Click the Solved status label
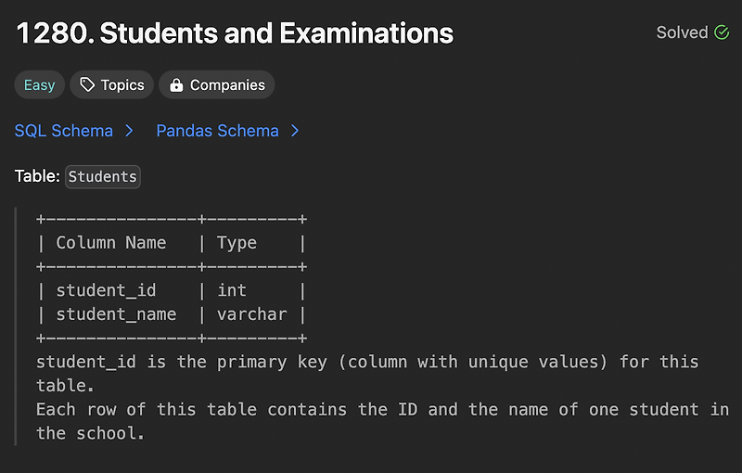Image resolution: width=742 pixels, height=473 pixels. coord(682,32)
